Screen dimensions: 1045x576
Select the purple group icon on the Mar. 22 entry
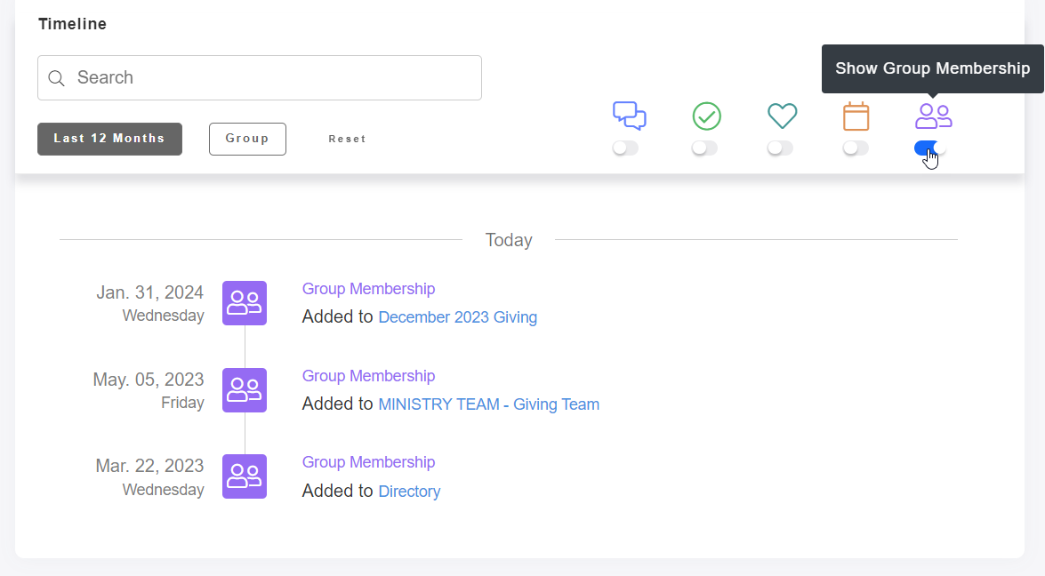245,476
